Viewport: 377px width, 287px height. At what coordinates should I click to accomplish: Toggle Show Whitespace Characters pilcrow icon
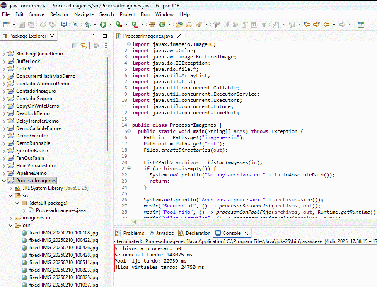click(263, 25)
